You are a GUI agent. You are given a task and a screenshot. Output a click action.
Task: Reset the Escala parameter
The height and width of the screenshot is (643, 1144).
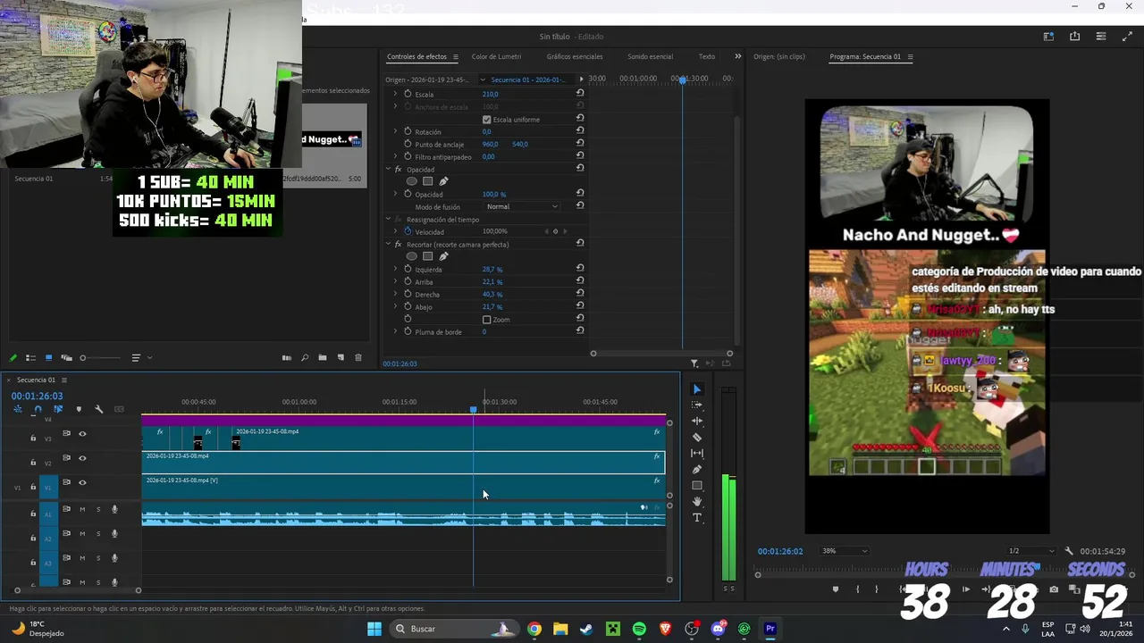click(580, 93)
